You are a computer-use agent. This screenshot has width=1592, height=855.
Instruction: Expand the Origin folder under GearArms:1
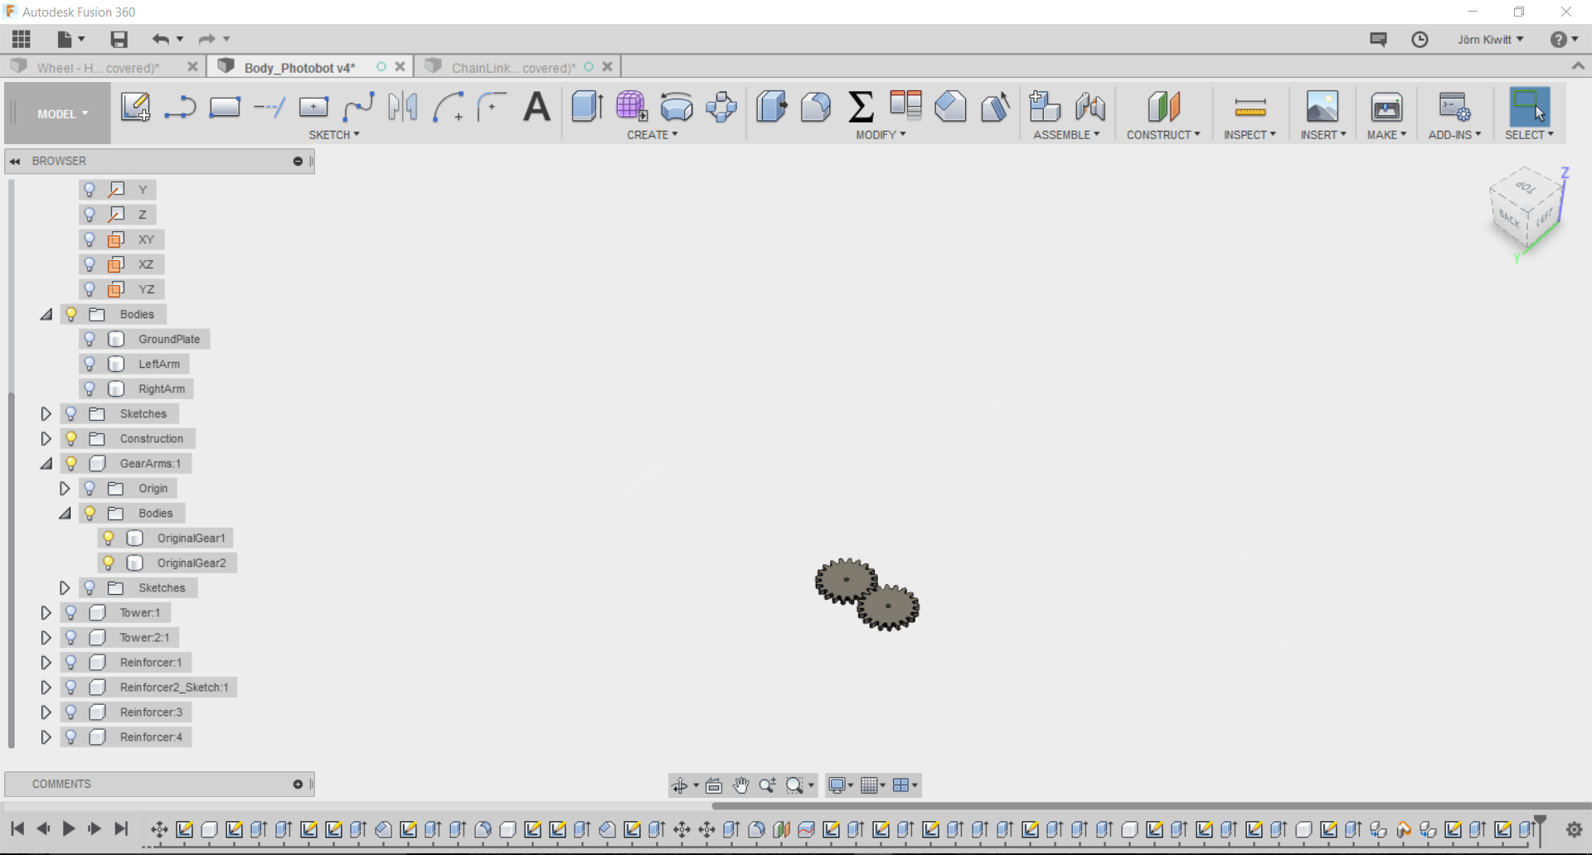click(x=65, y=488)
